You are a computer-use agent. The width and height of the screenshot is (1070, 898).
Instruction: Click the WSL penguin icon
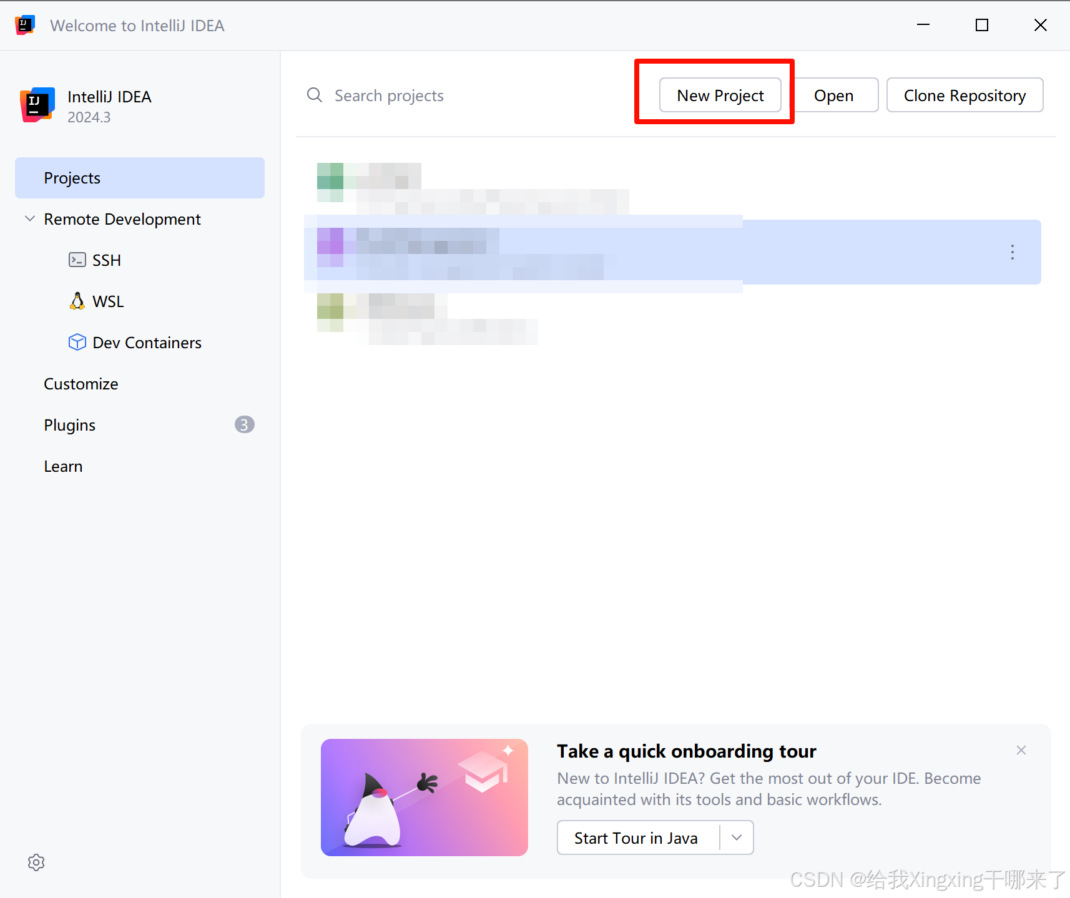[77, 301]
